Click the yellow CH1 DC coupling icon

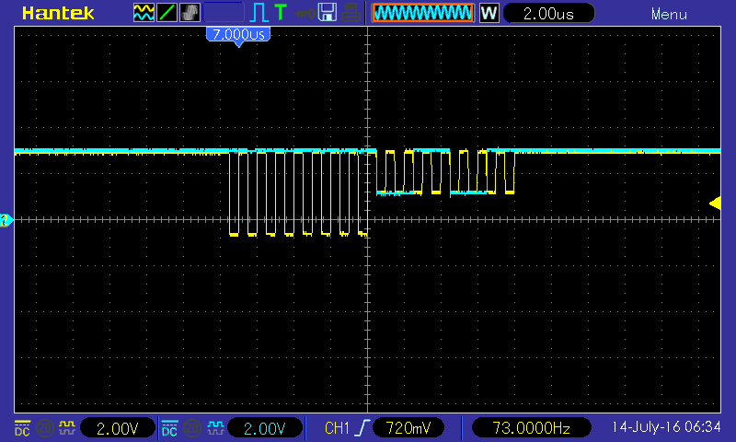[22, 427]
